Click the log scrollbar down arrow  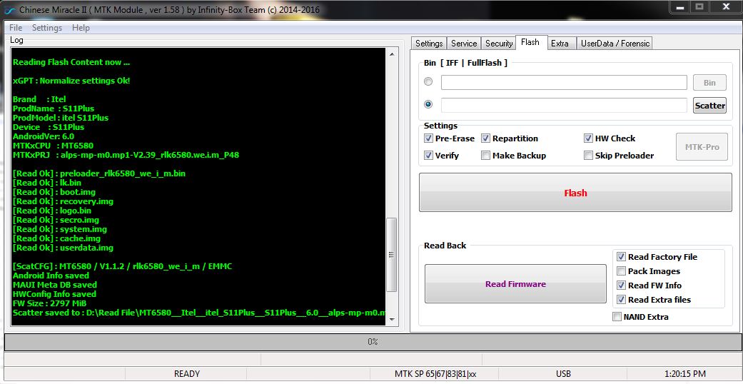click(392, 320)
